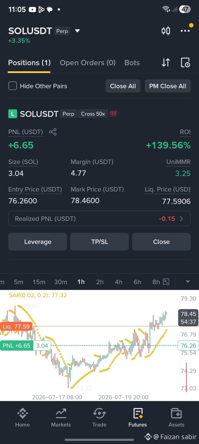The image size is (199, 444).
Task: Expand more chart timeframes dropdown arrow
Action: pos(188,282)
